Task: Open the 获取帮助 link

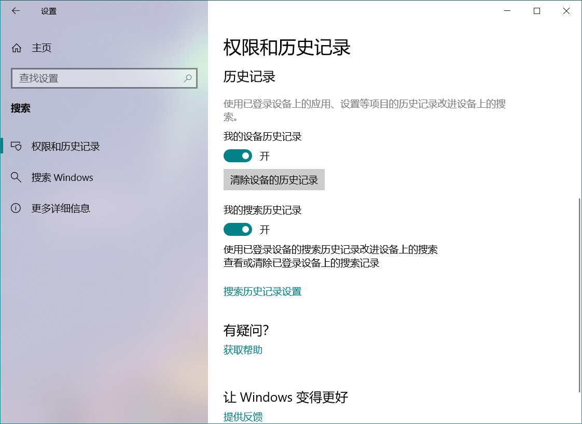Action: 243,350
